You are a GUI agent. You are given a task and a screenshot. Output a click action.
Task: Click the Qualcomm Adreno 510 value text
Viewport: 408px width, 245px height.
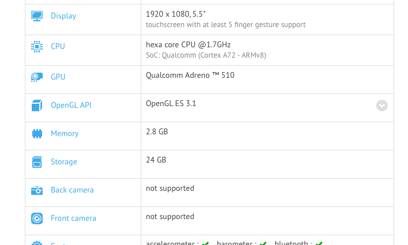[190, 75]
